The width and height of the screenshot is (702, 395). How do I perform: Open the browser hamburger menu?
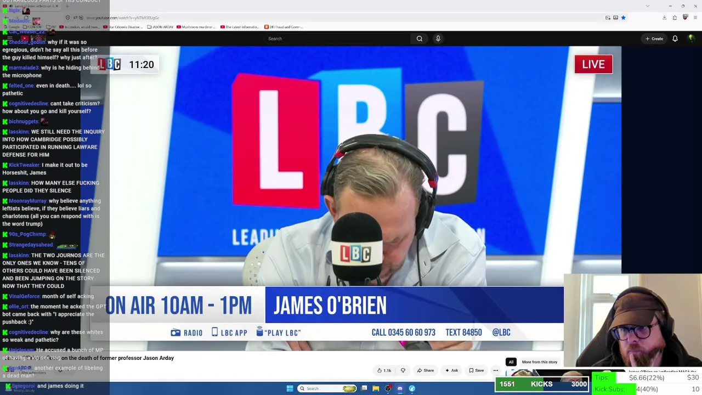coord(695,18)
